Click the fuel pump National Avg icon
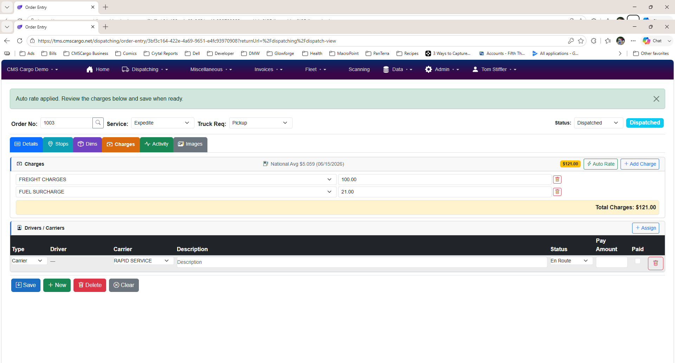The height and width of the screenshot is (363, 675). coord(265,164)
